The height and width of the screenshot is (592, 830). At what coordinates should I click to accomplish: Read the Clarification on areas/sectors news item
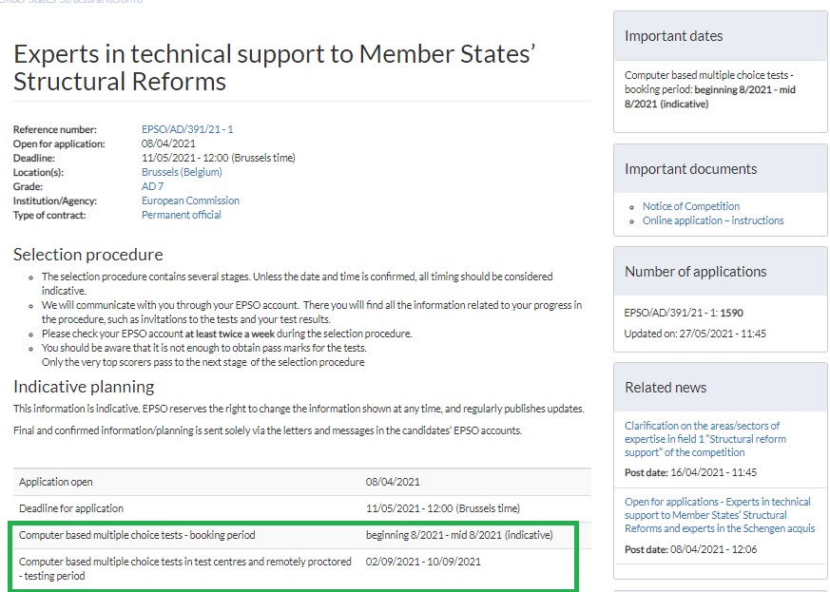click(703, 439)
